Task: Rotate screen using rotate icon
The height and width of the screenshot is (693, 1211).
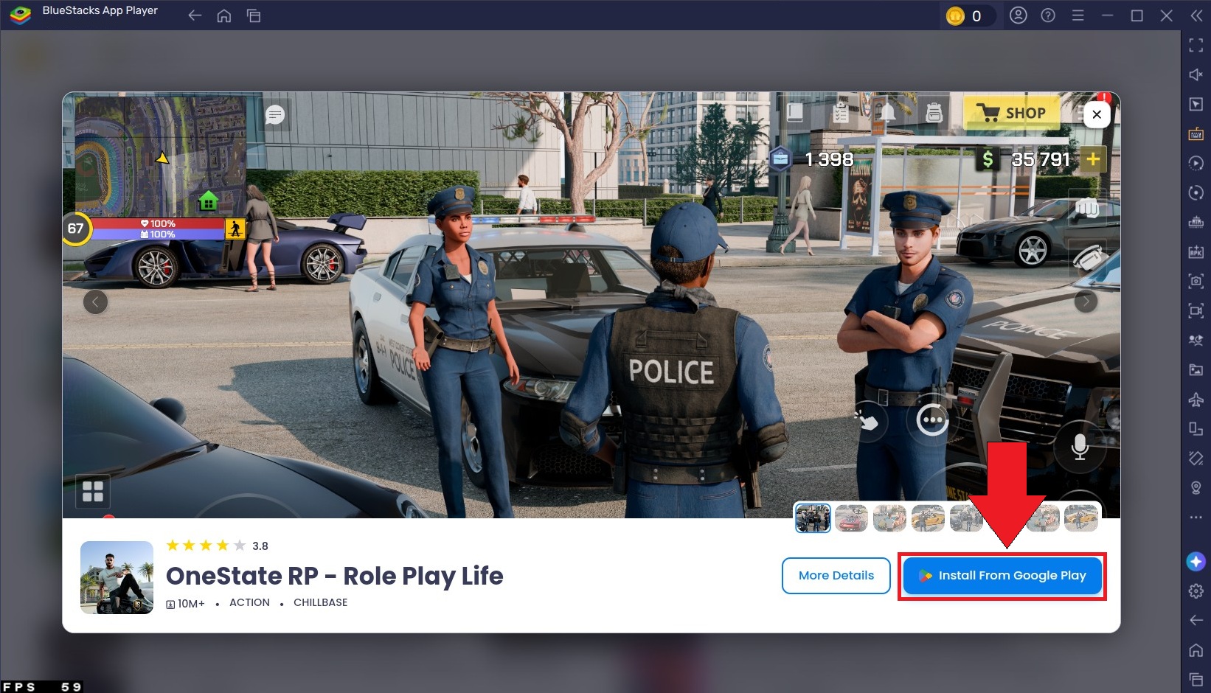Action: tap(1196, 458)
